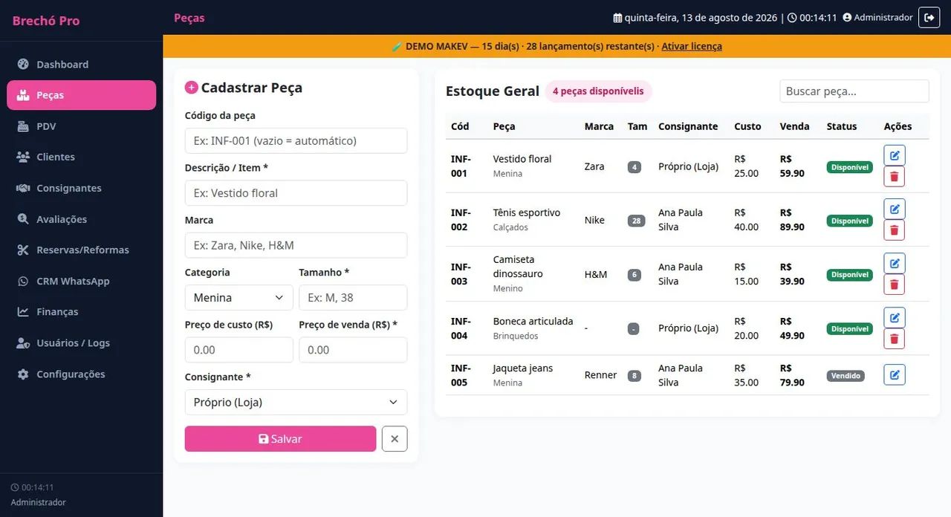
Task: Click the logout icon button in header
Action: click(929, 17)
